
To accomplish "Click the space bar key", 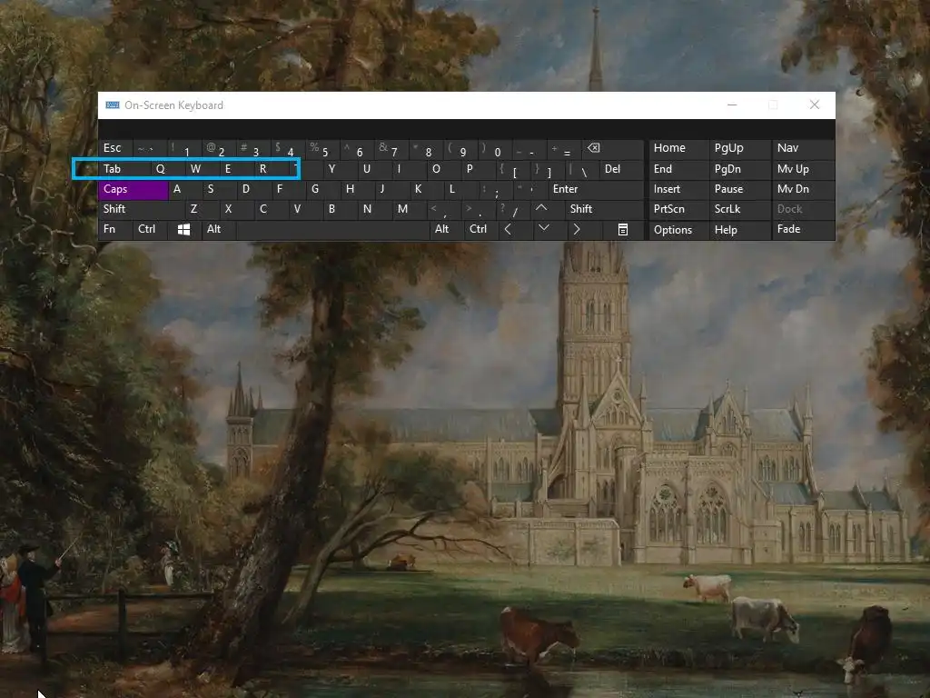I will [332, 229].
